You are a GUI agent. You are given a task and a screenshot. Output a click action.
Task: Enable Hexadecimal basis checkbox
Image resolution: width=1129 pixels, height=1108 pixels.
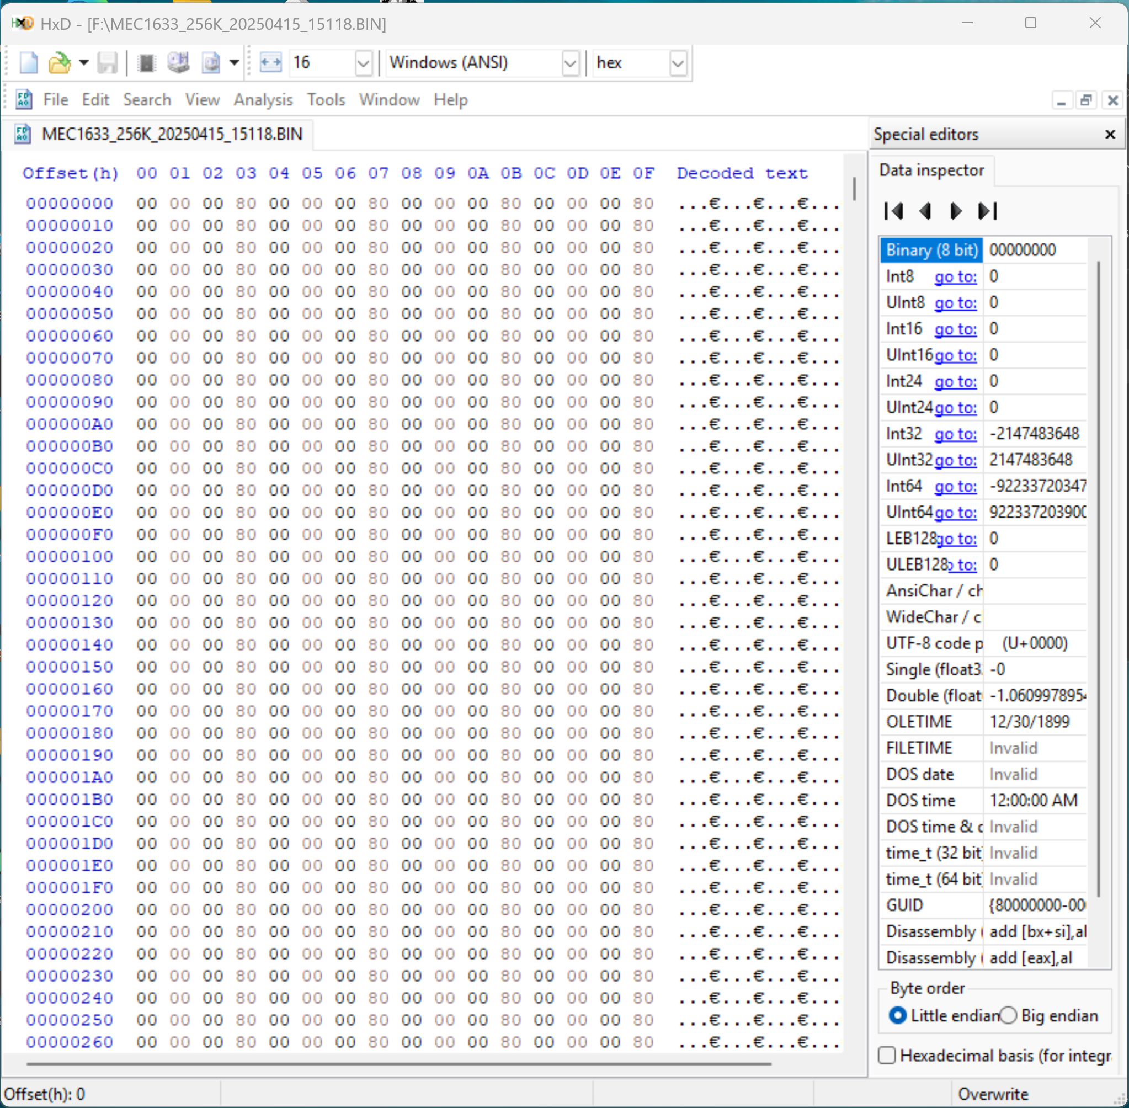point(887,1055)
